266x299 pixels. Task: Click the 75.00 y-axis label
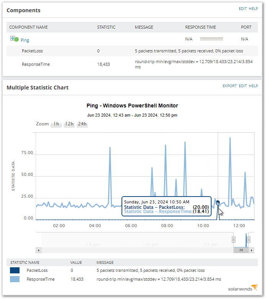tap(27, 153)
